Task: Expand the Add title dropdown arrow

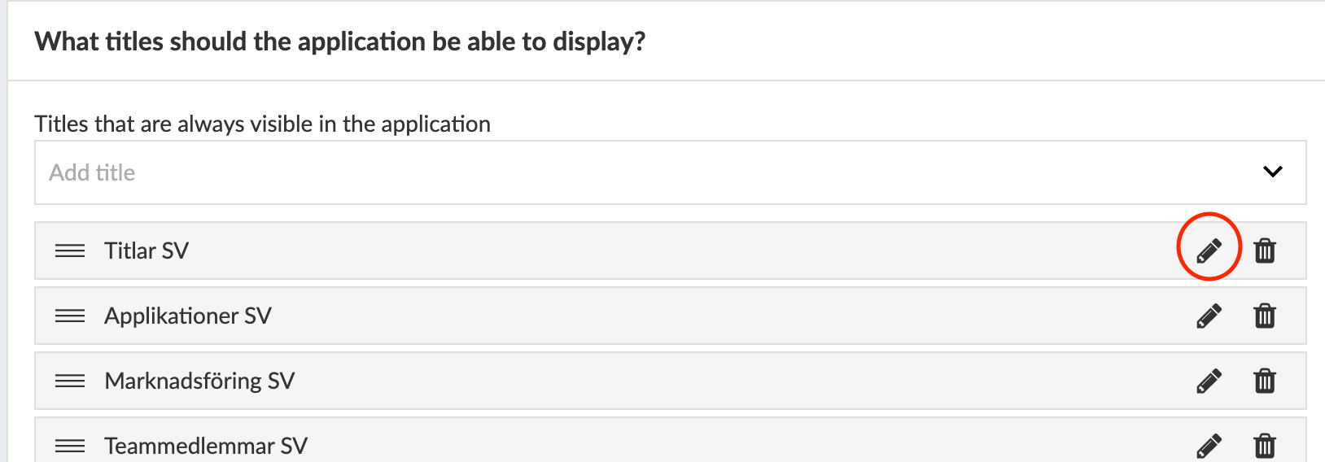Action: click(x=1272, y=172)
